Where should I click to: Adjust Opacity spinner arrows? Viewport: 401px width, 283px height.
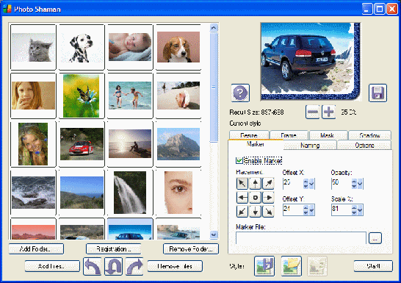[x=354, y=184]
